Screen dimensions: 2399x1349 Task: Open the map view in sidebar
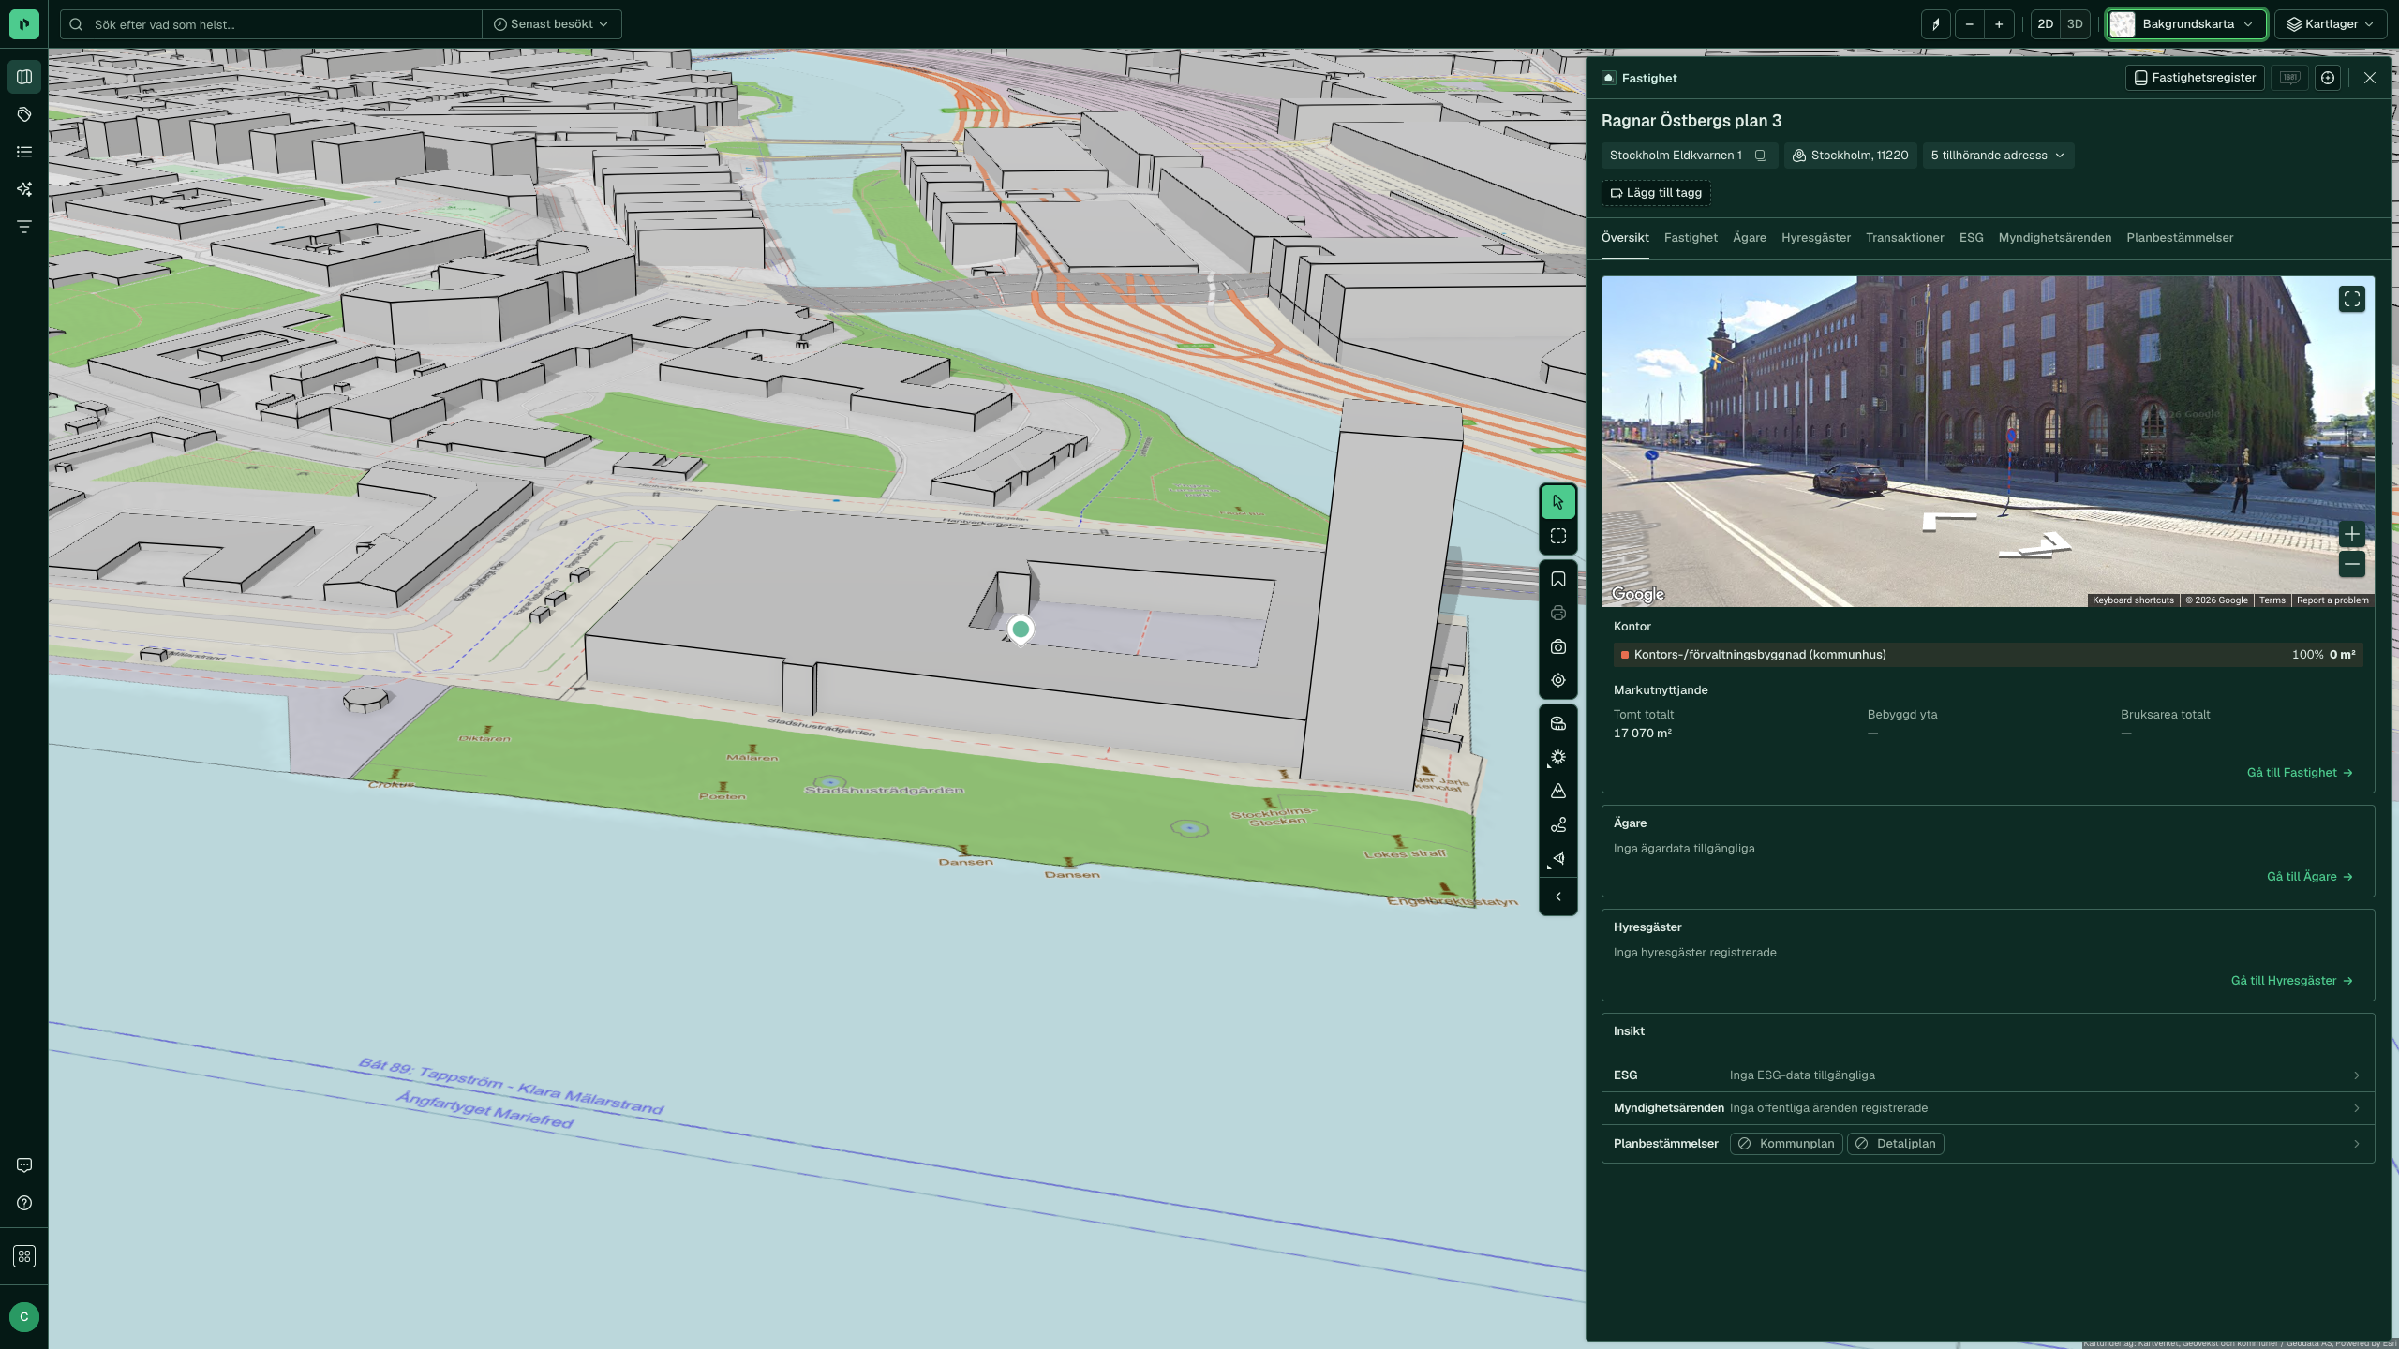coord(24,77)
